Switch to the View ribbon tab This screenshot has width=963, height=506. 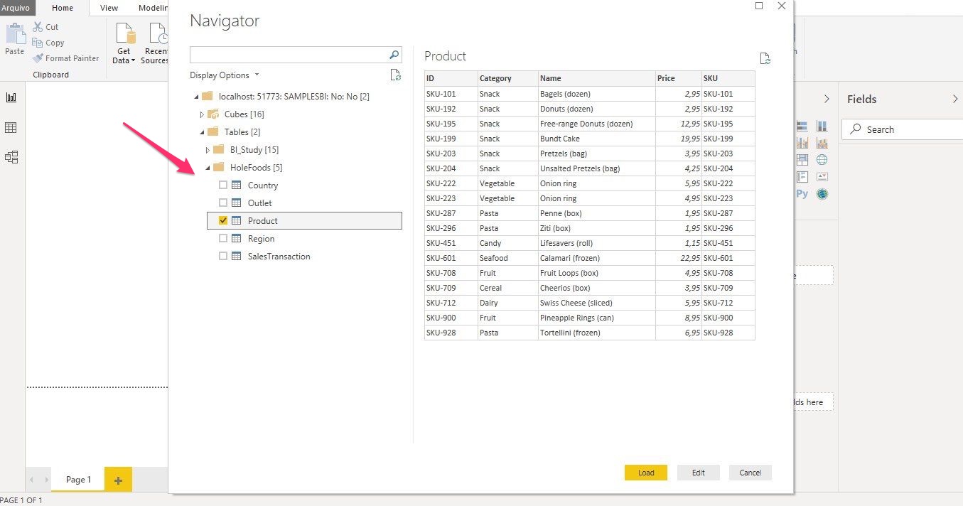pos(109,8)
